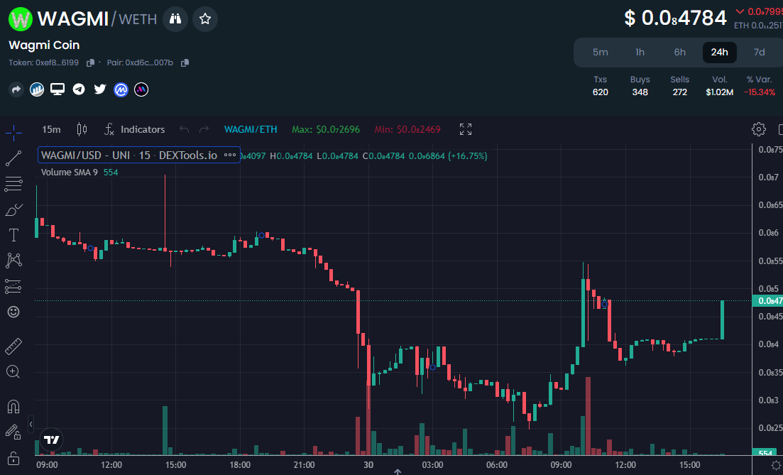Open the black circular icon with purple stripes
Viewport: 783px width, 475px height.
141,89
